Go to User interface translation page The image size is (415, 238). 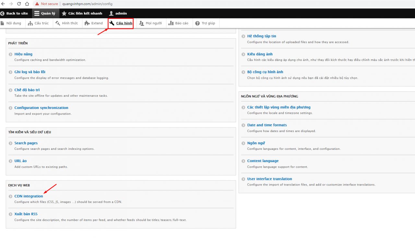click(x=269, y=179)
